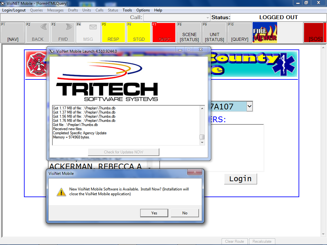Screen dimensions: 327x245
Task: Click the F1 NAV toolbar button
Action: (x=13, y=33)
